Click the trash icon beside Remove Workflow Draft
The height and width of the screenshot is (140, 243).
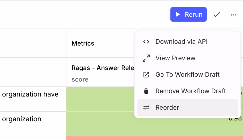[146, 91]
